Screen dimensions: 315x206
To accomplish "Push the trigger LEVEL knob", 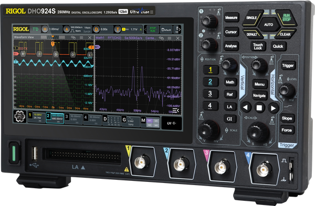I will tap(287, 90).
